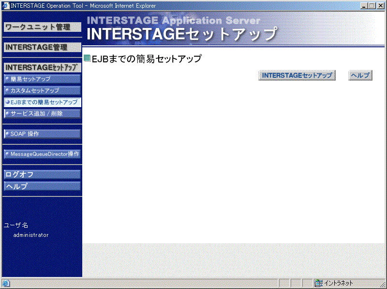Image resolution: width=387 pixels, height=289 pixels.
Task: Click the ヘルプ button in main pane
Action: coord(360,75)
